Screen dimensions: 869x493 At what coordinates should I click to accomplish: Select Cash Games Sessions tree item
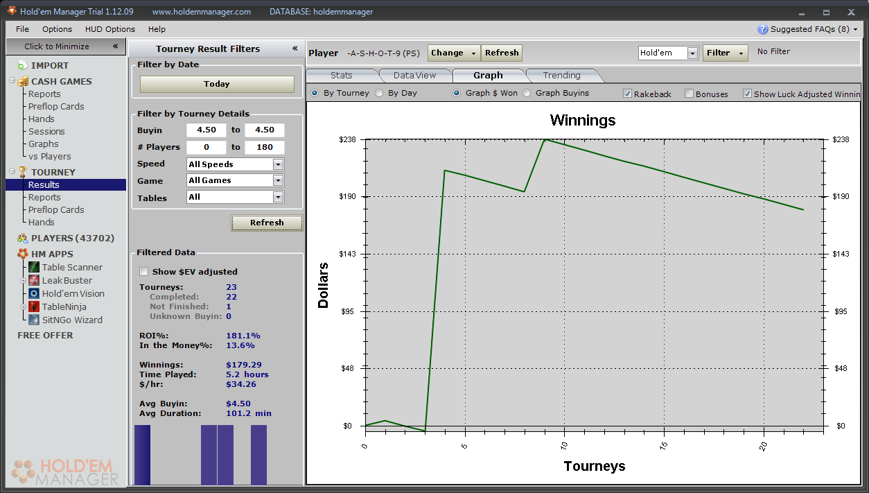(x=46, y=131)
